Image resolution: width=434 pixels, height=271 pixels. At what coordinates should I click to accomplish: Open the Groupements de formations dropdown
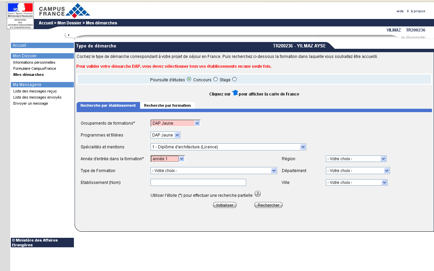point(176,123)
